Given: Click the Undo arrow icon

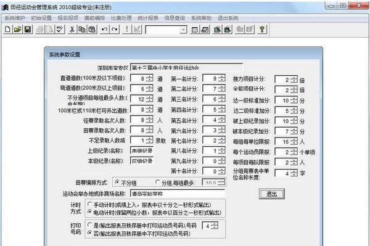Looking at the screenshot, I should coord(104,29).
